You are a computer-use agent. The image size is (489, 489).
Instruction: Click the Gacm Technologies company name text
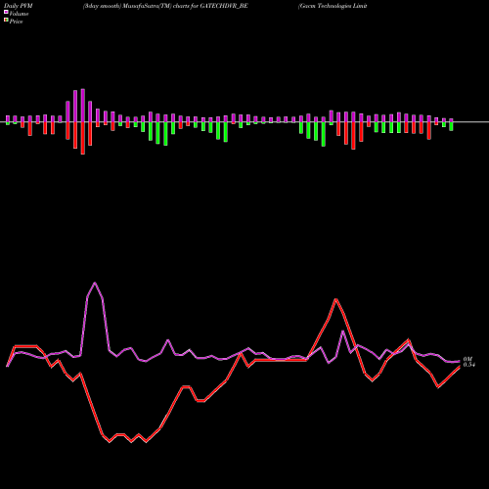click(333, 6)
